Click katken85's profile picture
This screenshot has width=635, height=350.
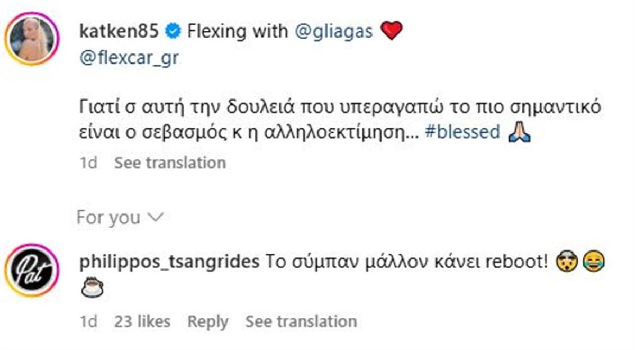[x=32, y=33]
